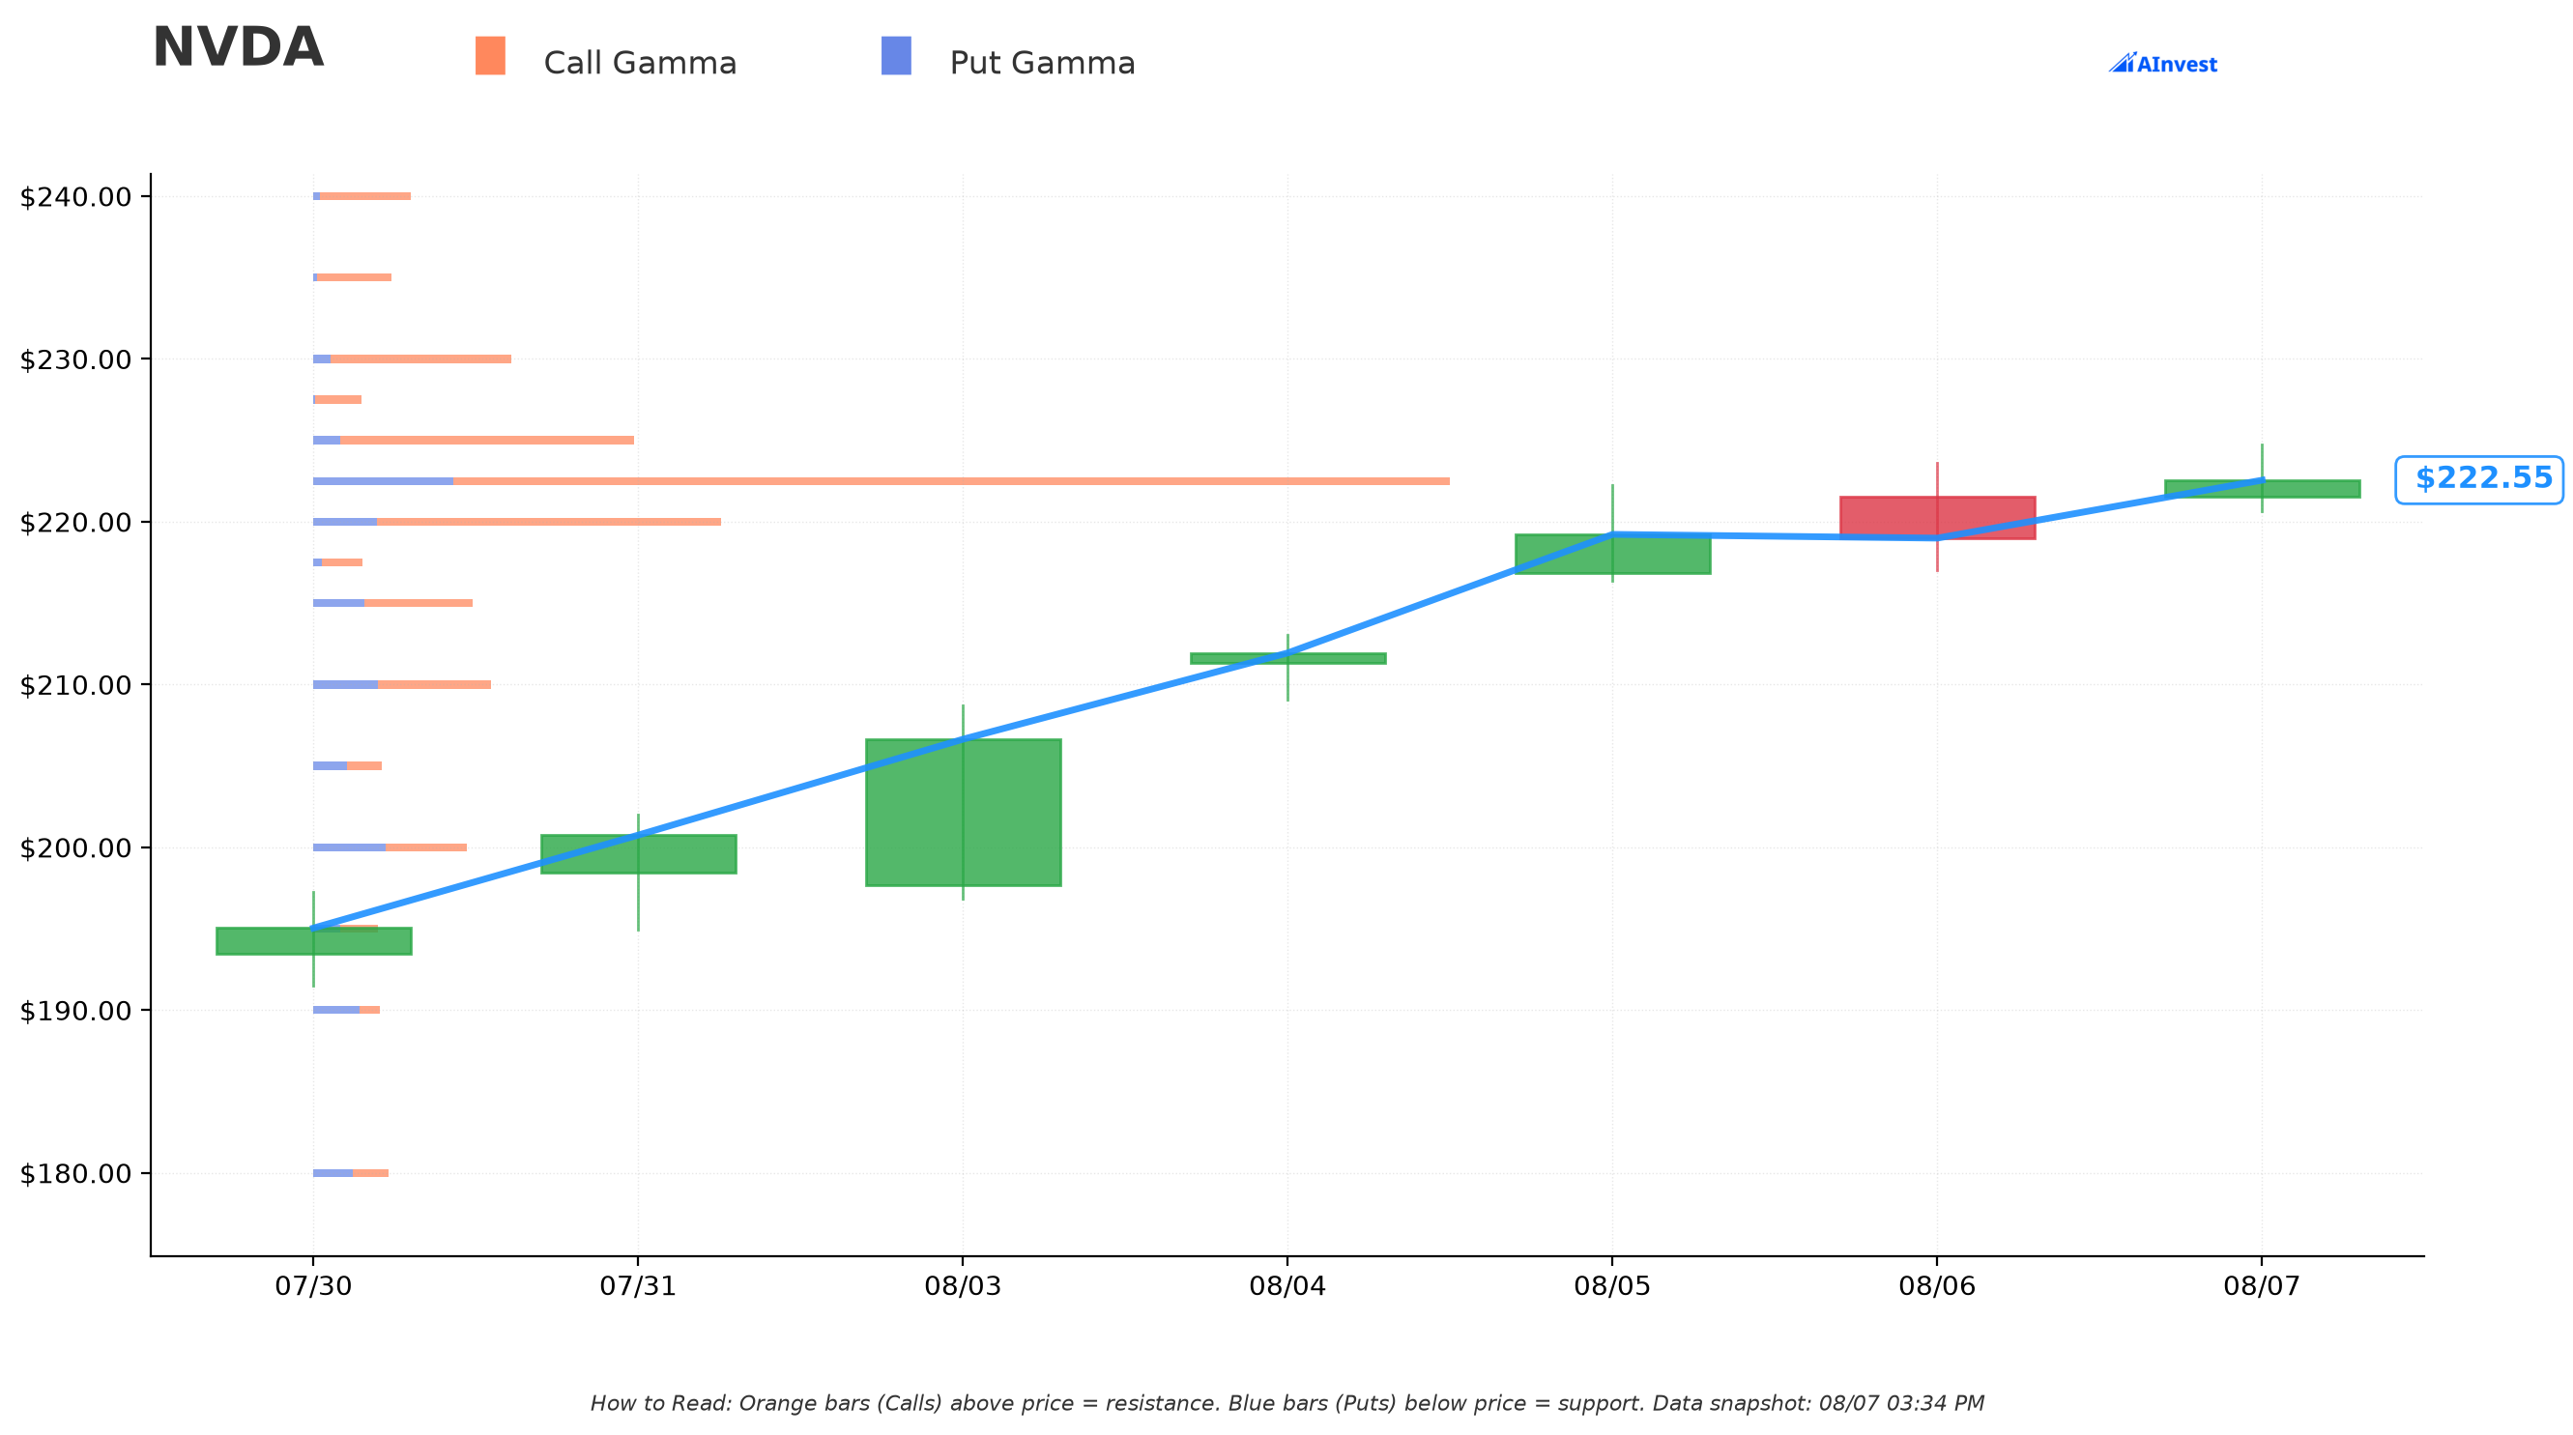
Task: Select the $210.00 y-axis label
Action: 76,685
